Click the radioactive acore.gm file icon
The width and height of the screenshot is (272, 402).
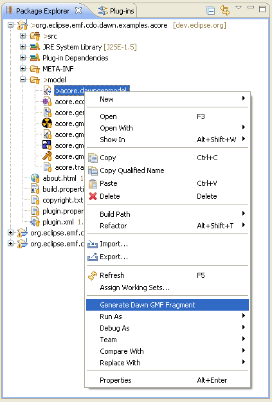click(47, 123)
